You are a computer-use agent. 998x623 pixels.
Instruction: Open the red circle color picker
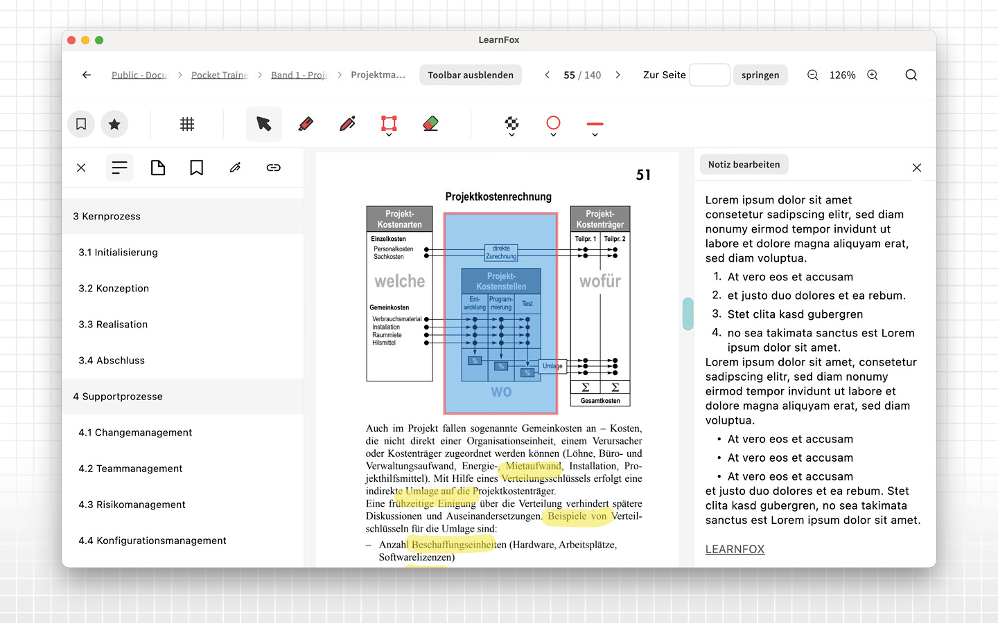pyautogui.click(x=553, y=123)
